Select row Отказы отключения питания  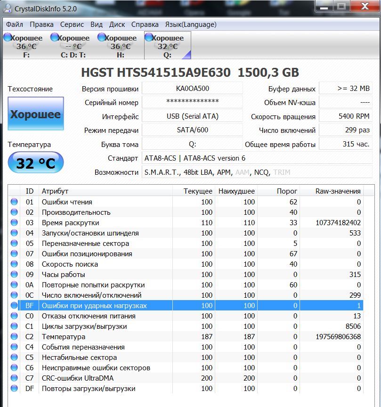(186, 316)
